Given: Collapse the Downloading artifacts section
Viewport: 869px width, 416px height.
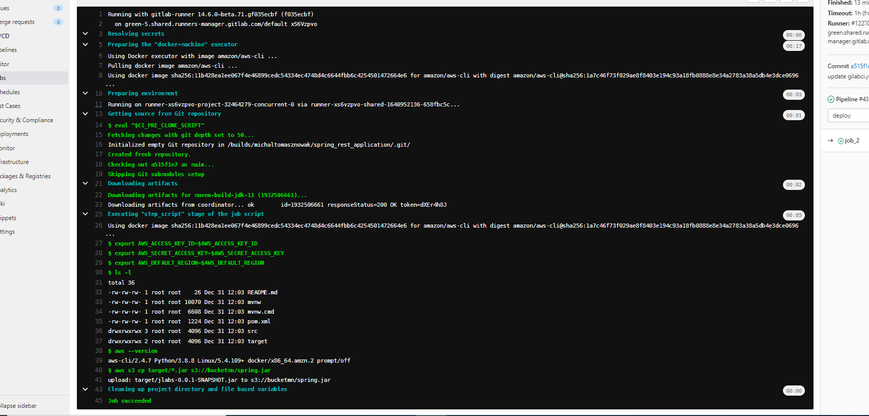Looking at the screenshot, I should click(x=86, y=183).
